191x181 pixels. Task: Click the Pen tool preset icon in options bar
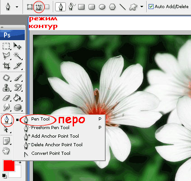(x=8, y=7)
